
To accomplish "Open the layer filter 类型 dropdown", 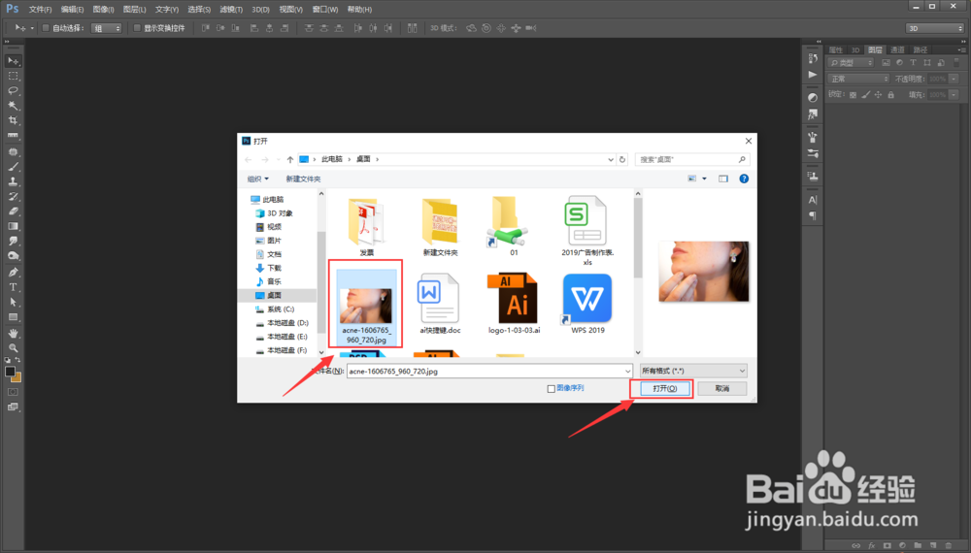I will coord(852,63).
